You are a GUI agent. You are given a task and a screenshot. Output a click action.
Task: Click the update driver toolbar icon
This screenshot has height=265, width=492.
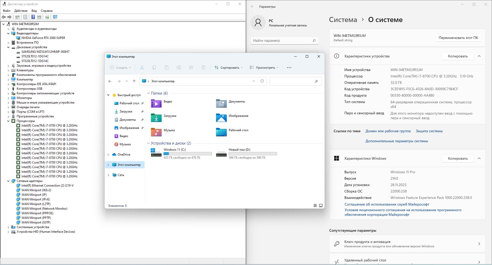pos(47,17)
